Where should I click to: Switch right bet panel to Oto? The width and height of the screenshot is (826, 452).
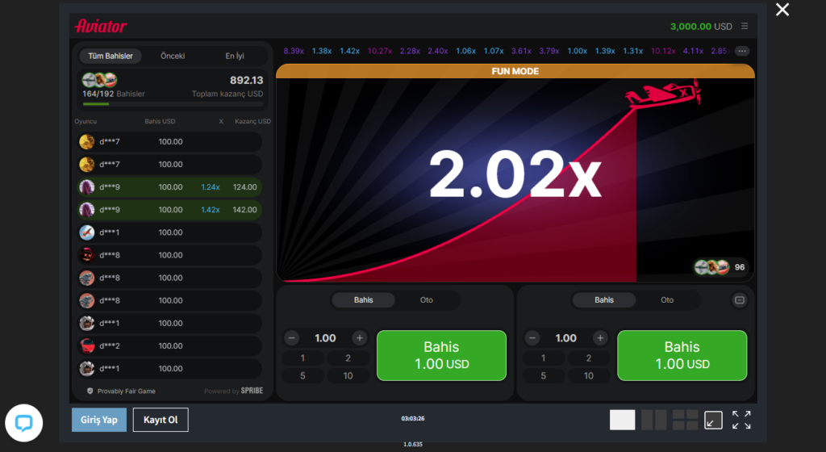point(667,300)
